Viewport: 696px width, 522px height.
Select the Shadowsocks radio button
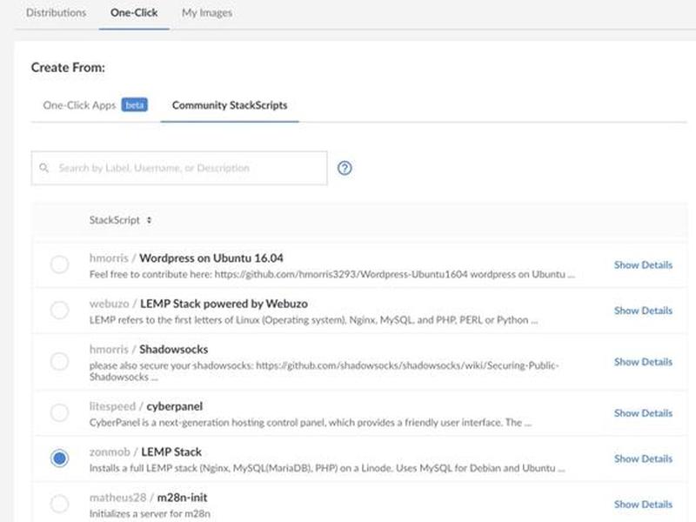click(59, 361)
